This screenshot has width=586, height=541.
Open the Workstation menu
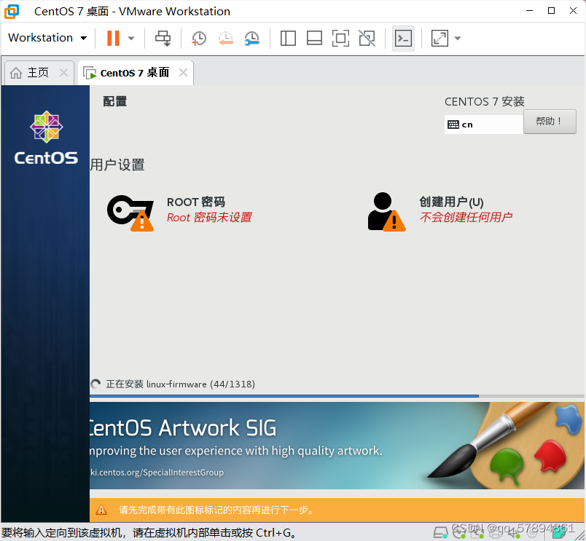coord(47,38)
